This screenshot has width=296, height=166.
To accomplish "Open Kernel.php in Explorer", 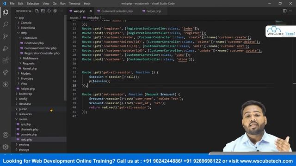I will (x=30, y=69).
